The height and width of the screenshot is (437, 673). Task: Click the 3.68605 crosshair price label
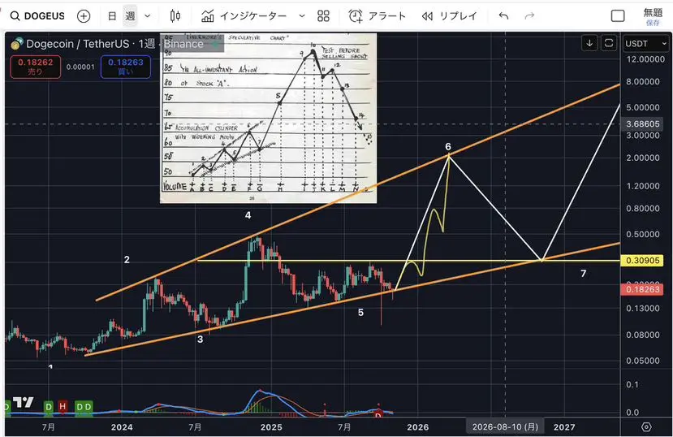pos(642,124)
